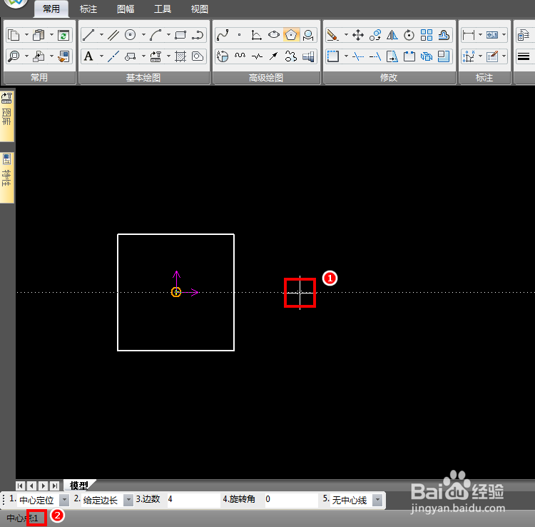Open the 特性 side panel

point(6,177)
